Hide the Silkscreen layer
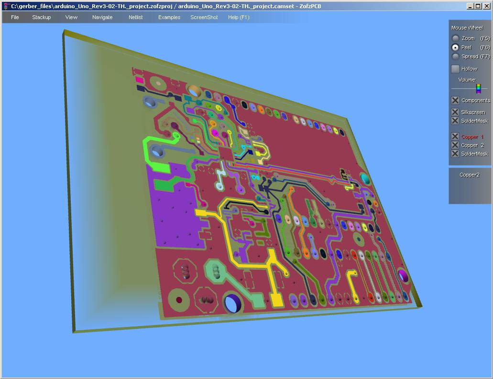This screenshot has width=493, height=379. (455, 112)
